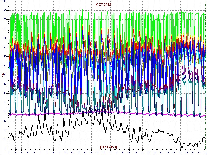Pick the 15 tick label on Y-axis
Image resolution: width=207 pixels, height=155 pixels.
tap(5, 130)
